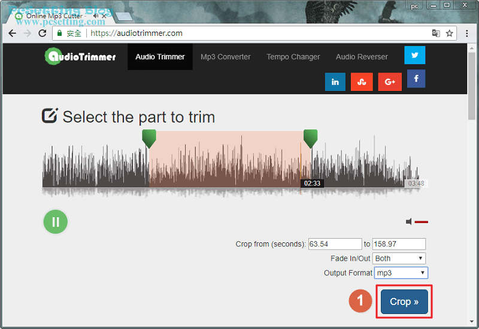Click the tab audio-playing speaker icon

[x=96, y=16]
